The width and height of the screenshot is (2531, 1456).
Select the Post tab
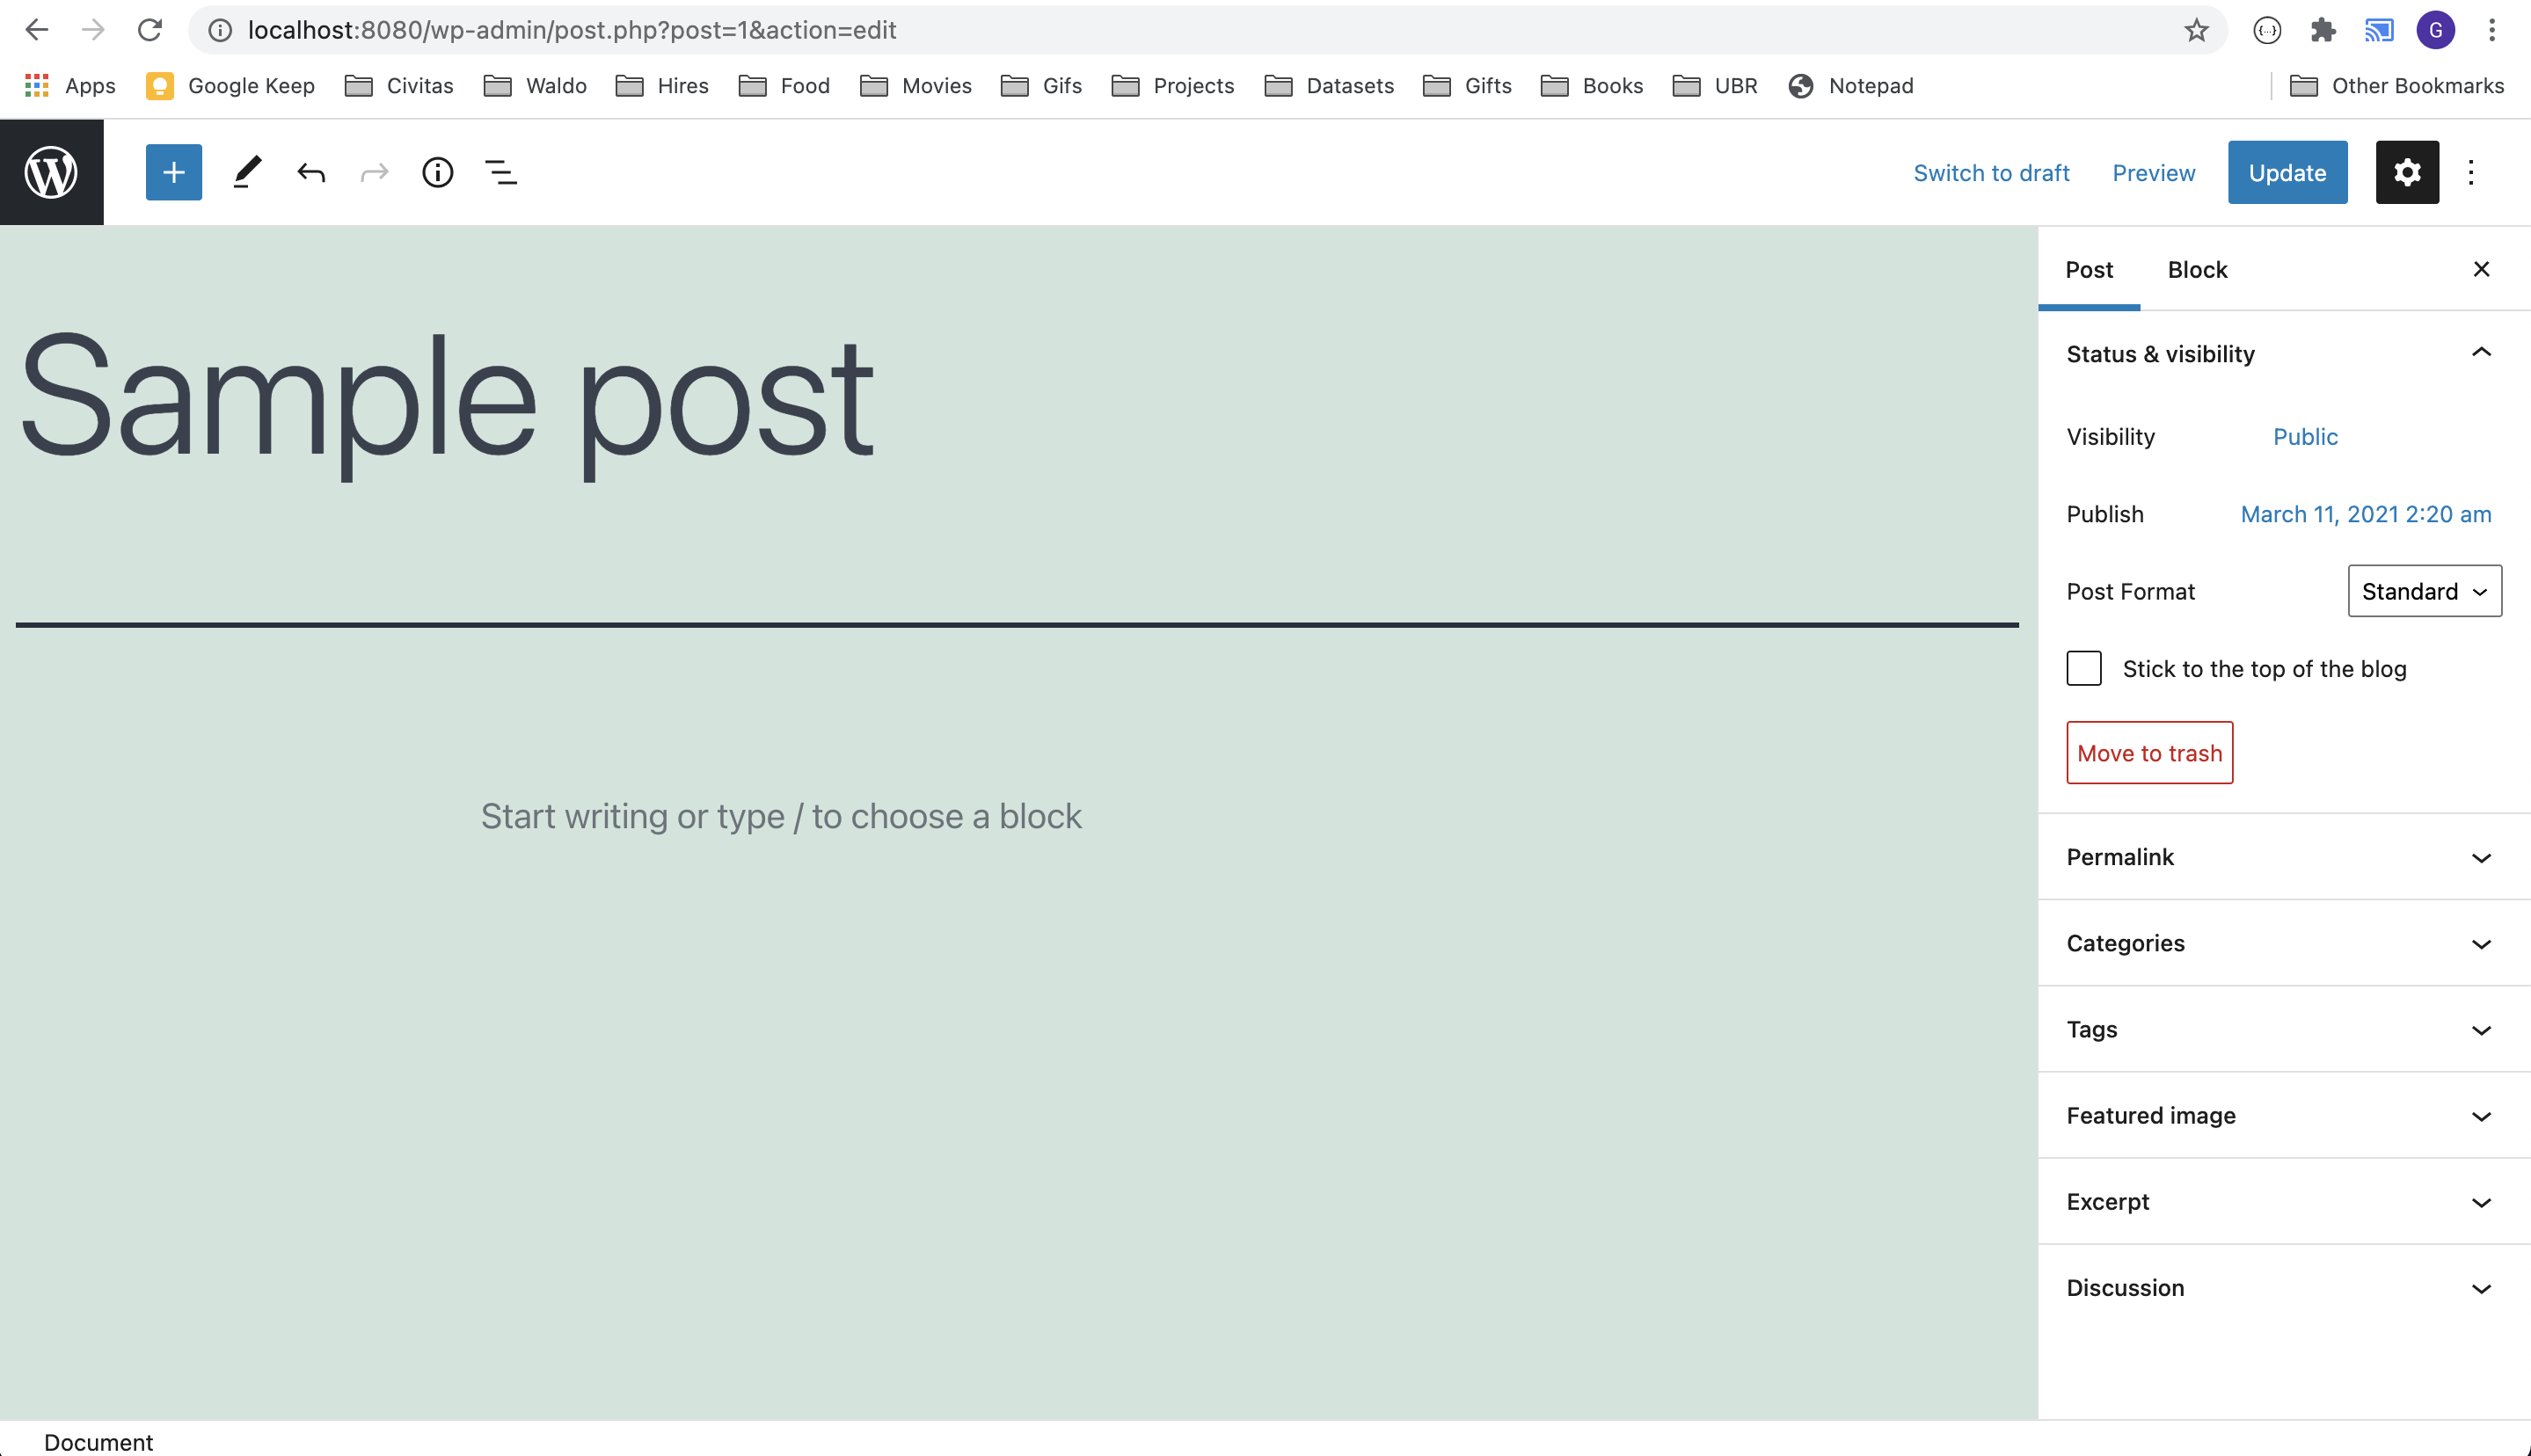(x=2088, y=269)
